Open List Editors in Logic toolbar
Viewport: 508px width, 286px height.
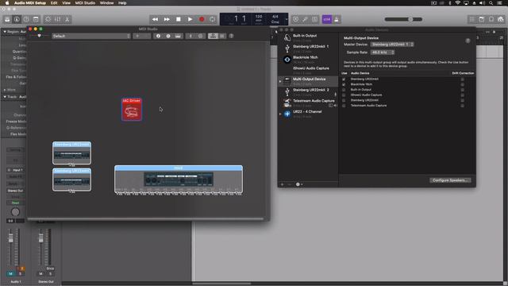tap(472, 19)
